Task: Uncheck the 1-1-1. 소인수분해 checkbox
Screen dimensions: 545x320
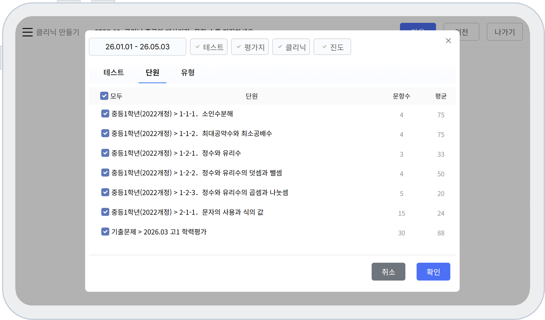Action: point(105,114)
